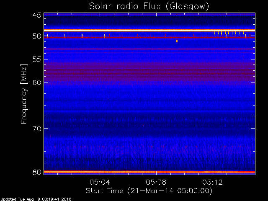Select the 45 frequency tick label
The width and height of the screenshot is (268, 201).
(x=37, y=15)
